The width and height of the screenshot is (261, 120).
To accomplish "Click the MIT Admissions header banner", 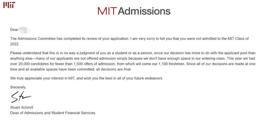I will tap(134, 11).
